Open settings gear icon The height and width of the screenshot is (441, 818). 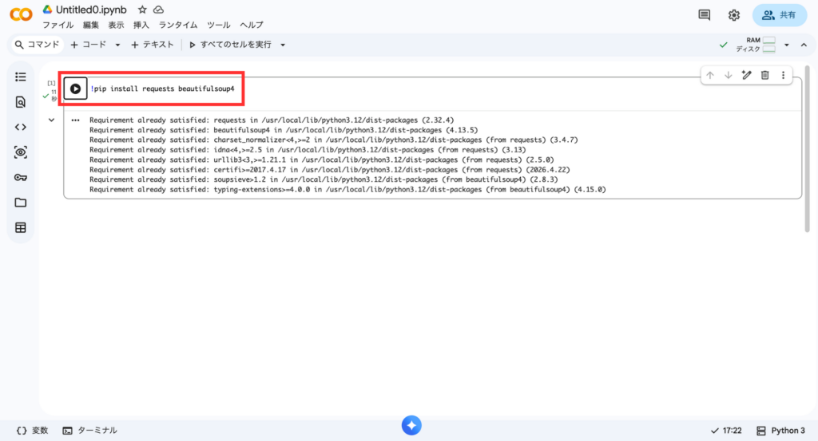[x=734, y=15]
